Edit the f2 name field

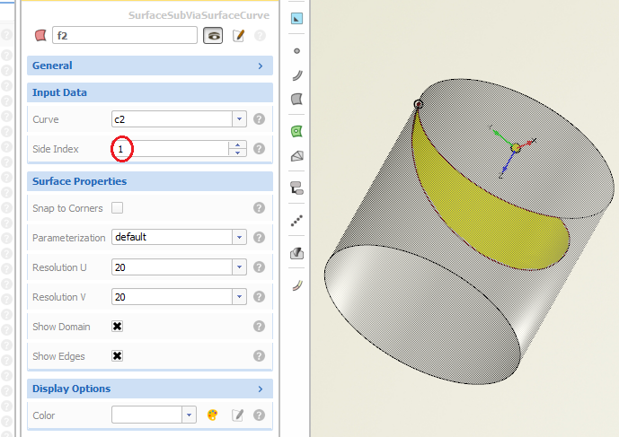125,36
